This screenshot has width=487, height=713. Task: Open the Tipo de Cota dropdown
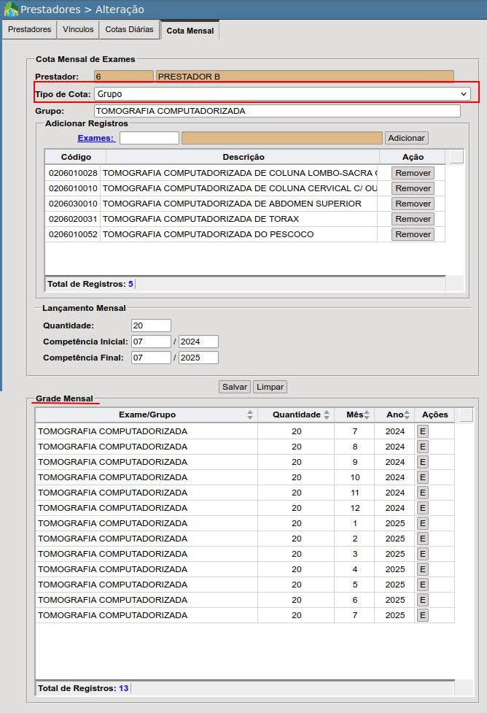(x=282, y=94)
